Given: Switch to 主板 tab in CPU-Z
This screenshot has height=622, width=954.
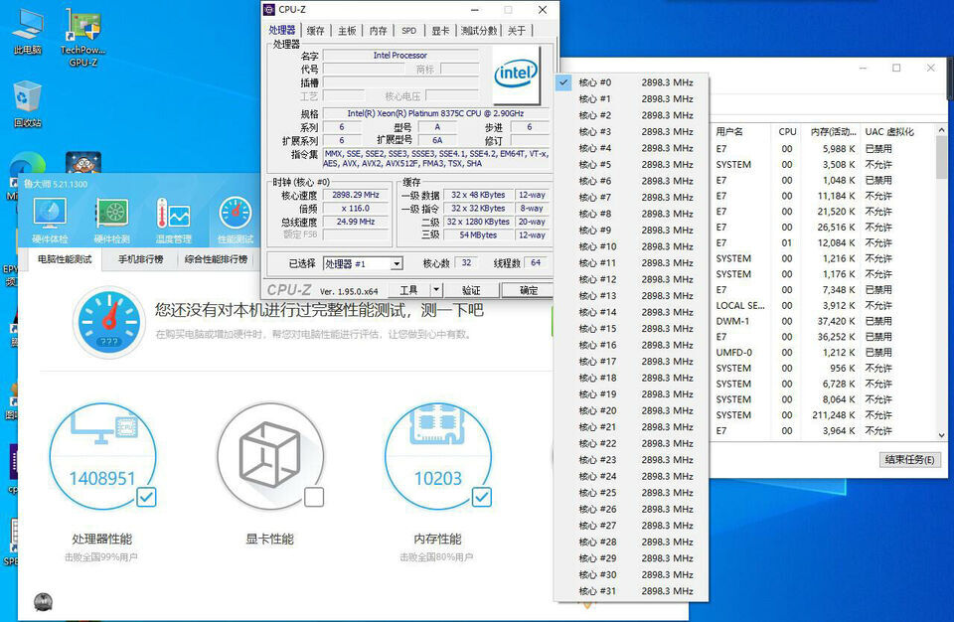Looking at the screenshot, I should (x=347, y=31).
